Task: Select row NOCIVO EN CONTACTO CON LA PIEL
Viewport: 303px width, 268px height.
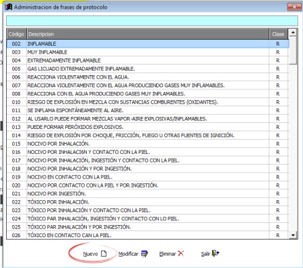Action: coord(147,177)
